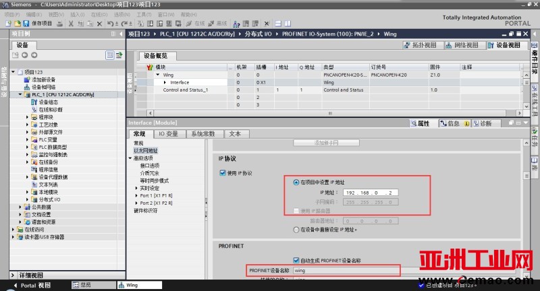Switch to the 系统常数 tab

203,134
